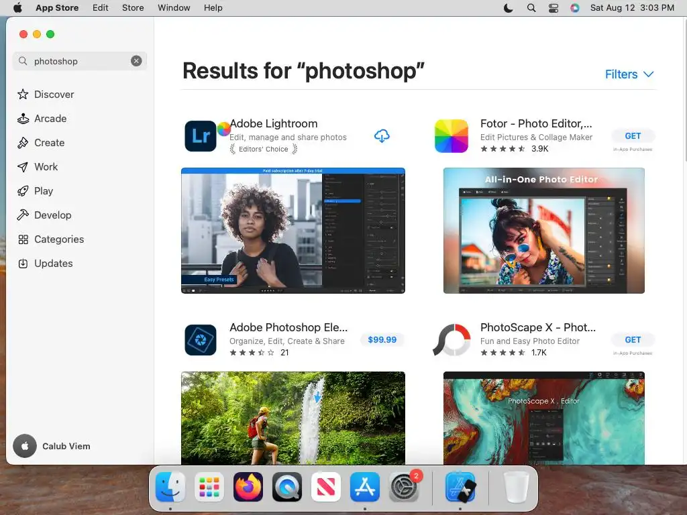
Task: Open the Fotor app icon
Action: click(452, 135)
